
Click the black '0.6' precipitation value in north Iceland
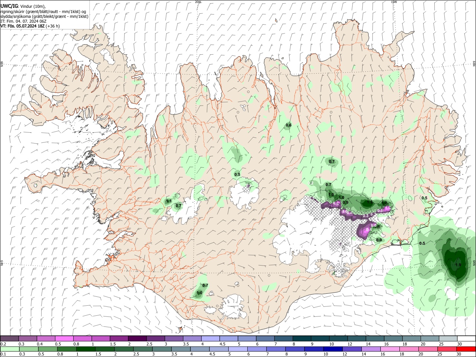(x=289, y=125)
